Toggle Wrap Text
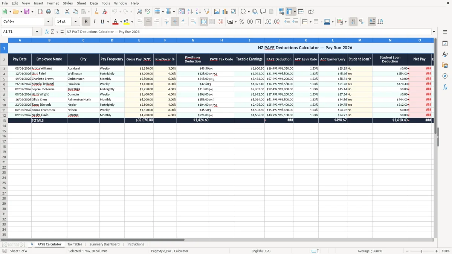Viewport: 452px width, 254px height. tap(194, 22)
